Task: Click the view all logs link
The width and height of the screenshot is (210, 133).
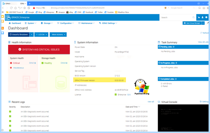Action: [150, 101]
